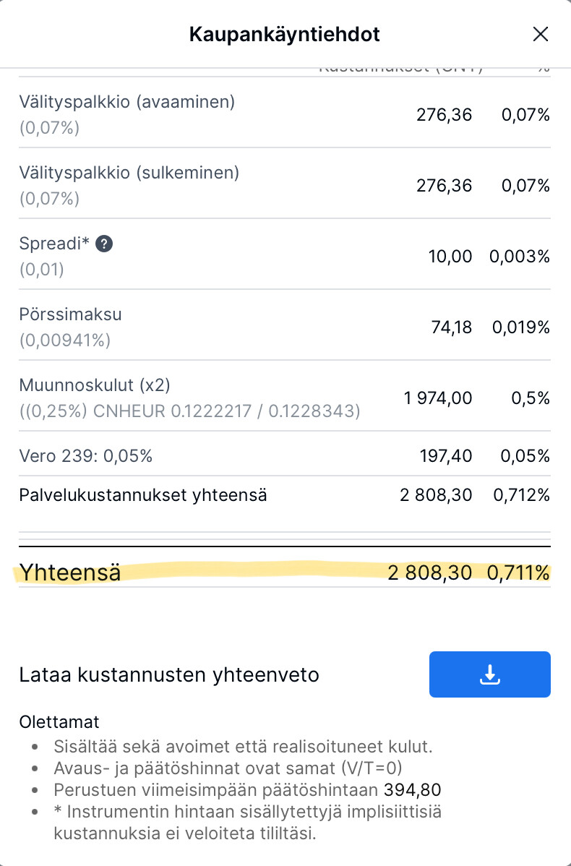Select the Välityspalkkio (sulkeminen) row label
This screenshot has width=571, height=866.
(x=129, y=173)
